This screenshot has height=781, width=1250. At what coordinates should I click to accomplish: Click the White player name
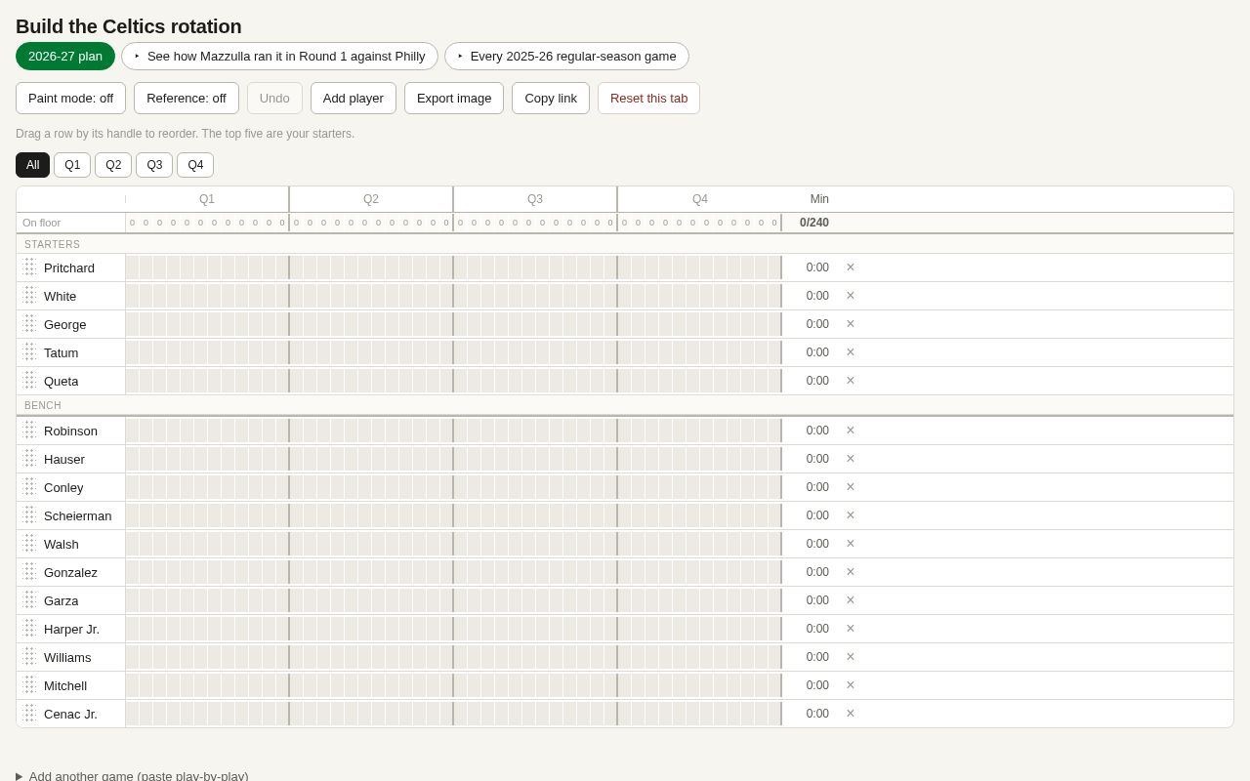tap(61, 296)
